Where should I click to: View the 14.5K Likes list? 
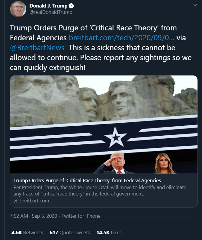point(109,232)
